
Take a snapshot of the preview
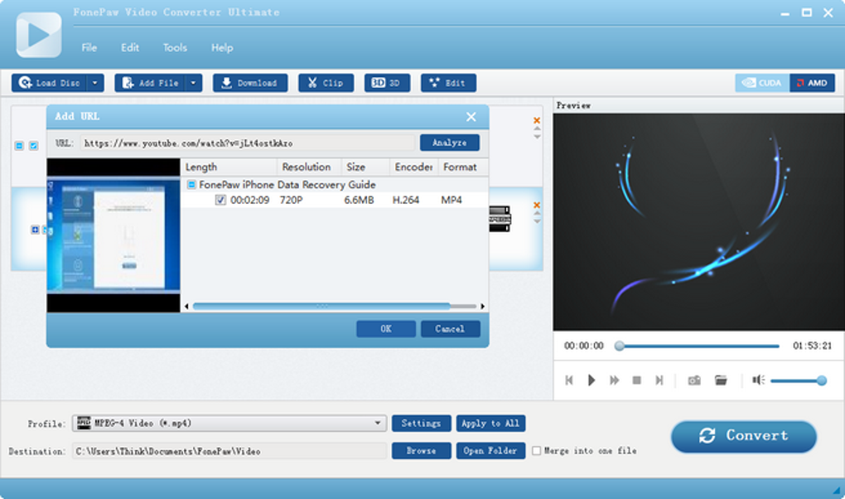(x=694, y=380)
